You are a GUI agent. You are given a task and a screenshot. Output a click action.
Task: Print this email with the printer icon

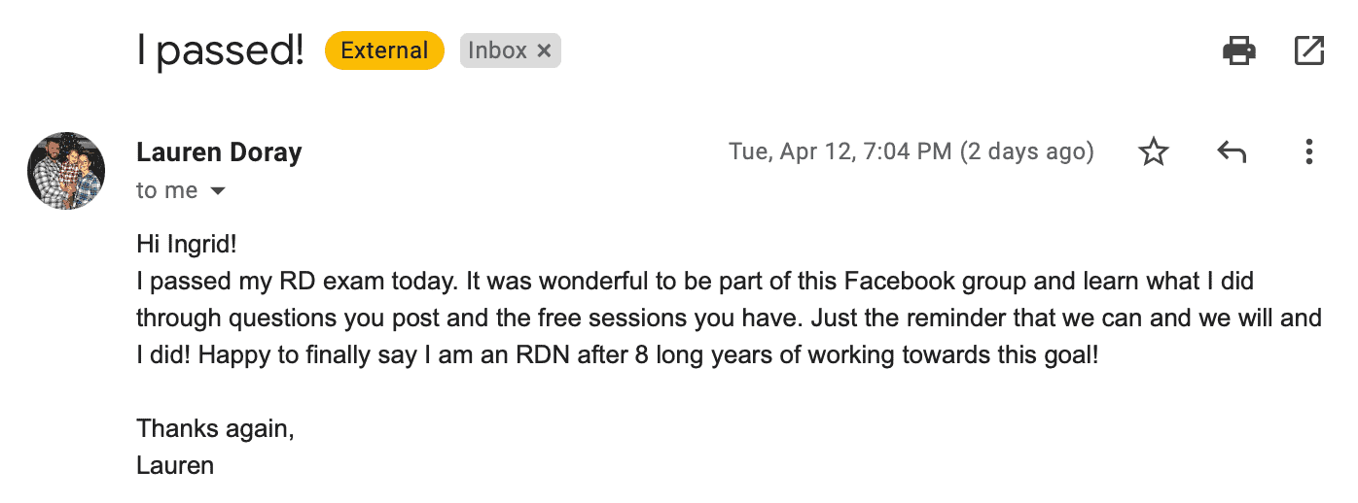click(1238, 50)
